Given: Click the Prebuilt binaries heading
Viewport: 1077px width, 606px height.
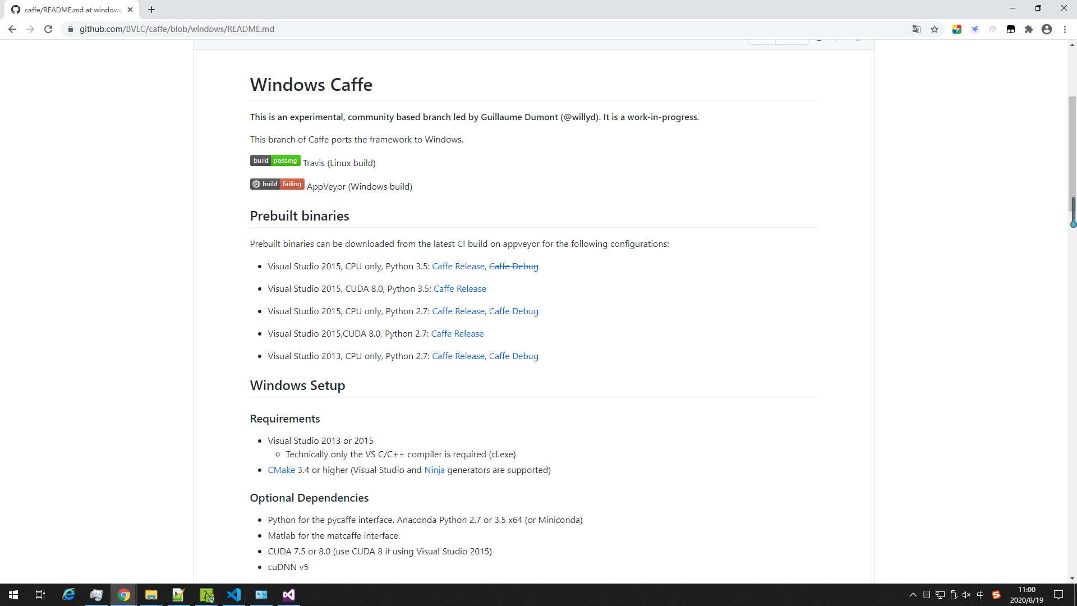Looking at the screenshot, I should (300, 216).
